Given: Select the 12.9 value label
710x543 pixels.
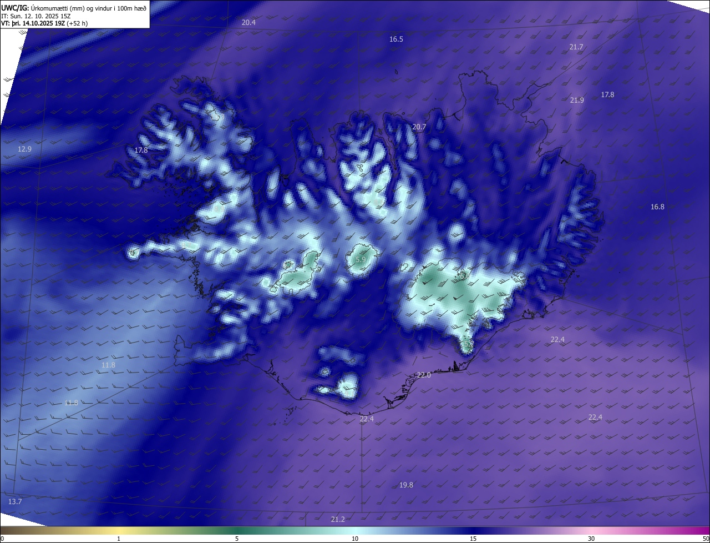Looking at the screenshot, I should 25,149.
